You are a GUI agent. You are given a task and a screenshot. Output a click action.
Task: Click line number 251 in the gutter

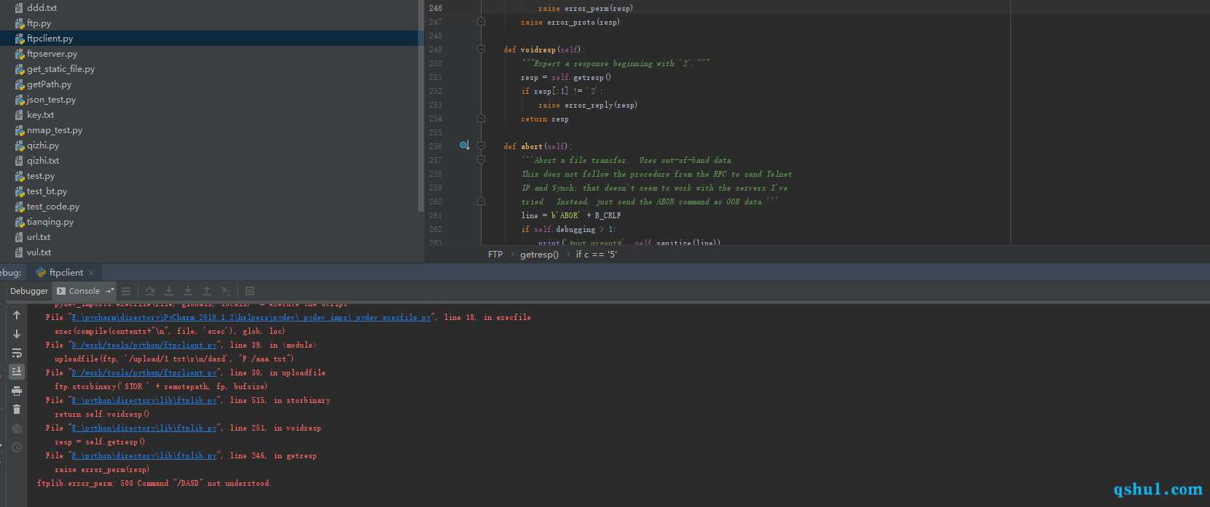(436, 77)
